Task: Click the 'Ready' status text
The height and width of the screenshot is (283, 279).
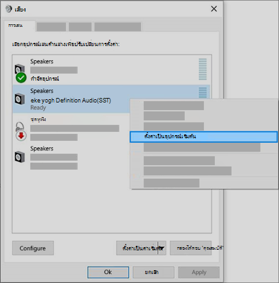Action: tap(38, 108)
